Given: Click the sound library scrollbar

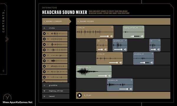Looking at the screenshot, I should click(x=68, y=50).
